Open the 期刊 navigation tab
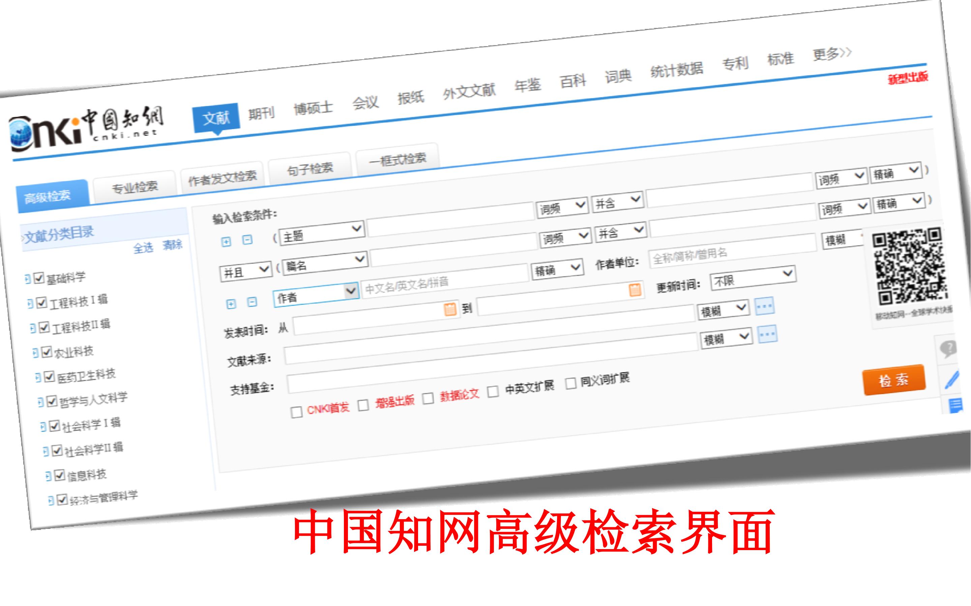Image resolution: width=971 pixels, height=606 pixels. pos(261,114)
